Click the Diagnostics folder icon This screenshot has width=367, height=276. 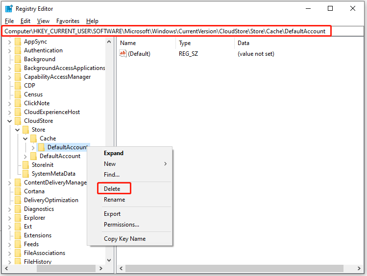pyautogui.click(x=18, y=209)
